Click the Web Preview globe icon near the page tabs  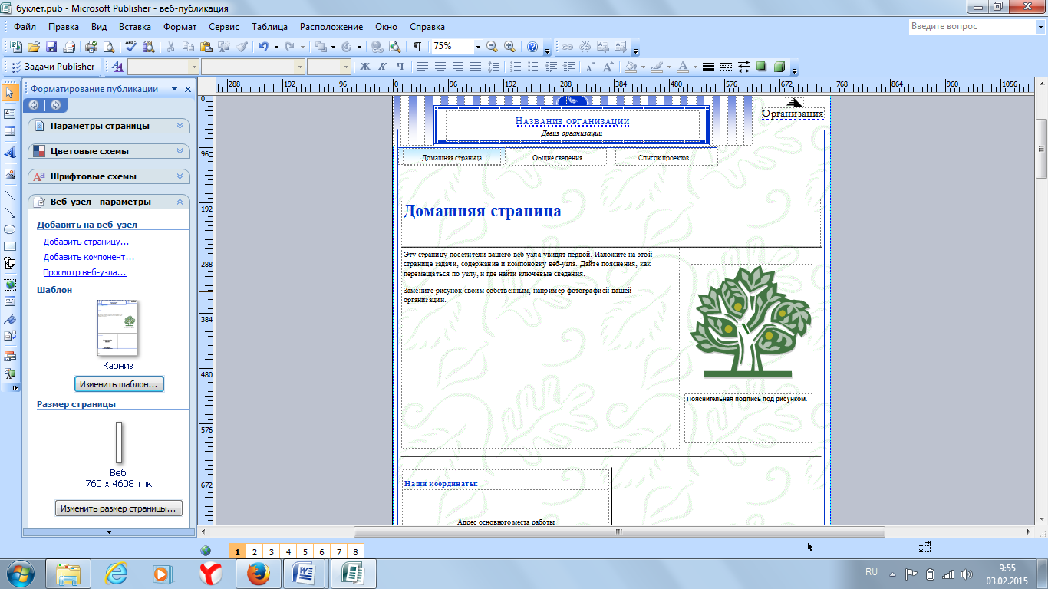206,551
